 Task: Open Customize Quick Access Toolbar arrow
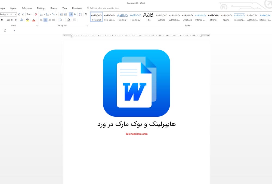[14, 30]
